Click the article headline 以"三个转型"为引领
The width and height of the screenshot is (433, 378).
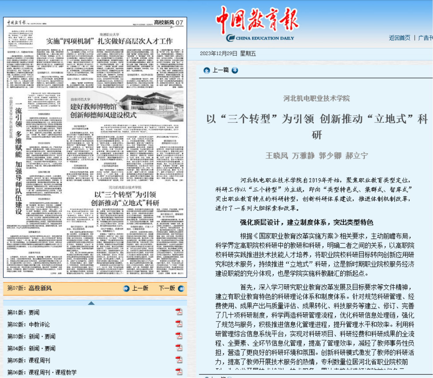pos(317,127)
